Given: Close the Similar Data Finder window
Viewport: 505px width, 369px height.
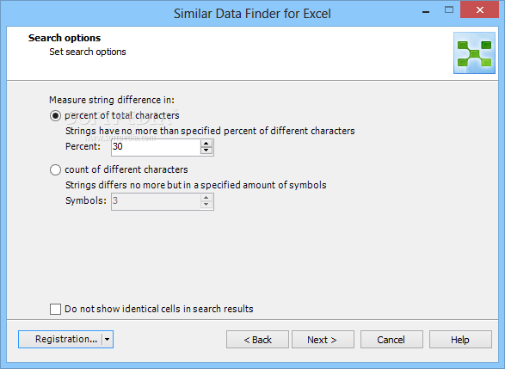Looking at the screenshot, I should [x=479, y=10].
